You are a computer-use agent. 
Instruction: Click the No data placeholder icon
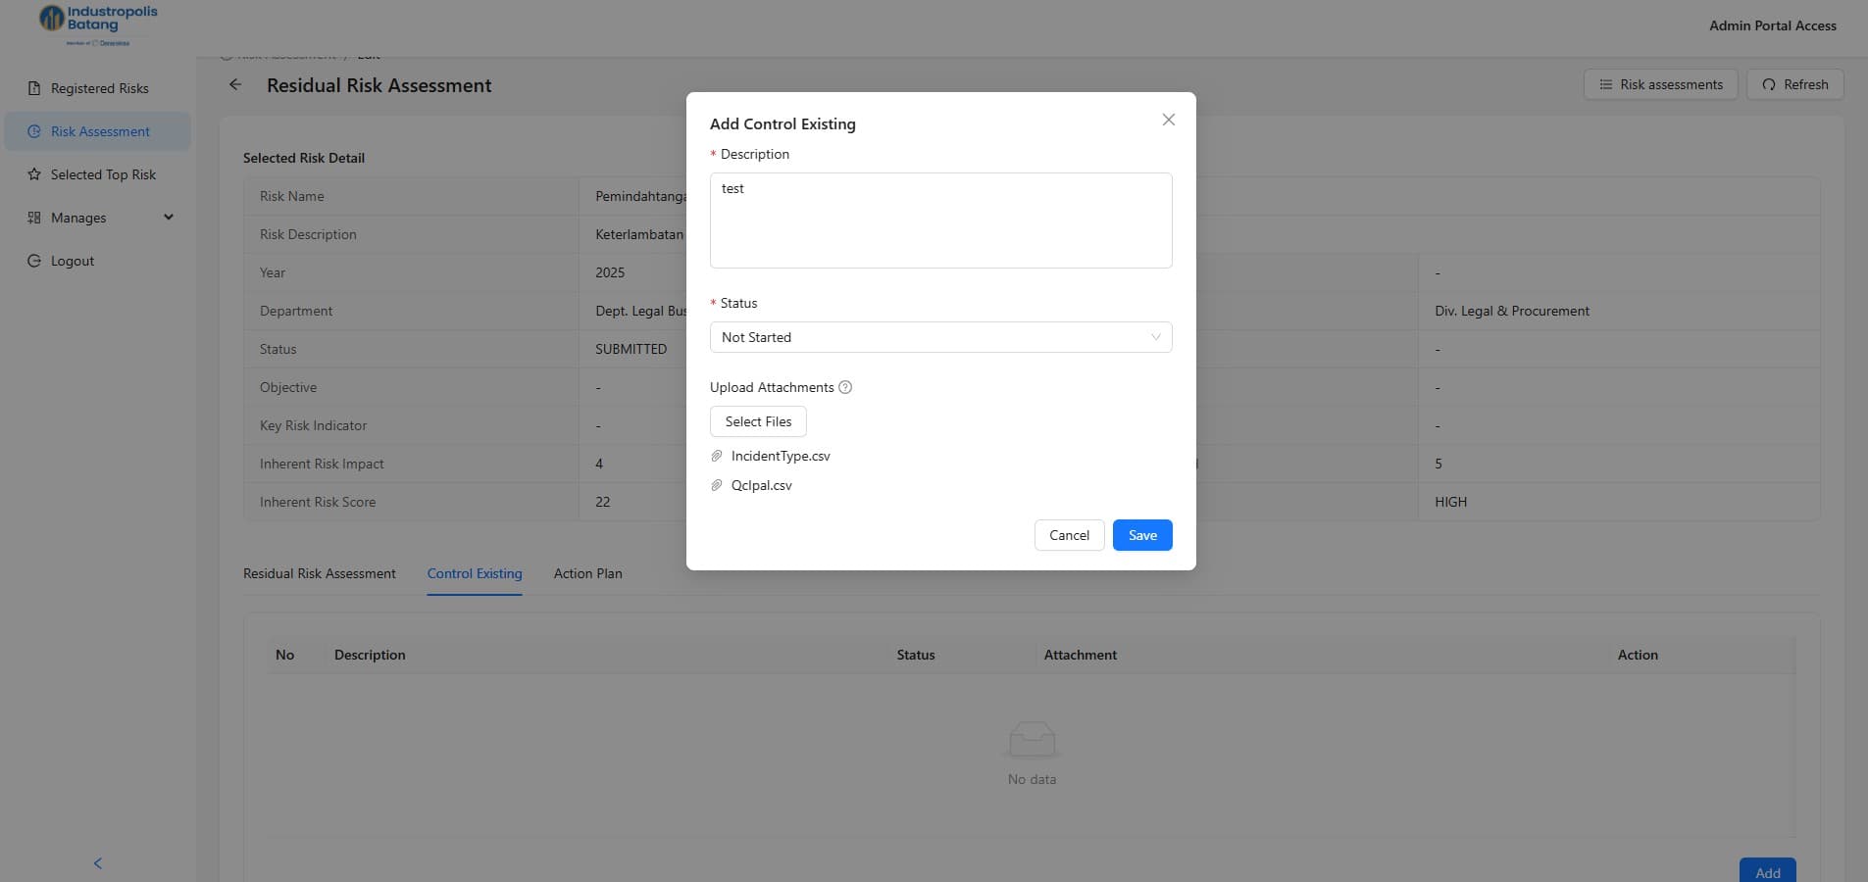1032,740
